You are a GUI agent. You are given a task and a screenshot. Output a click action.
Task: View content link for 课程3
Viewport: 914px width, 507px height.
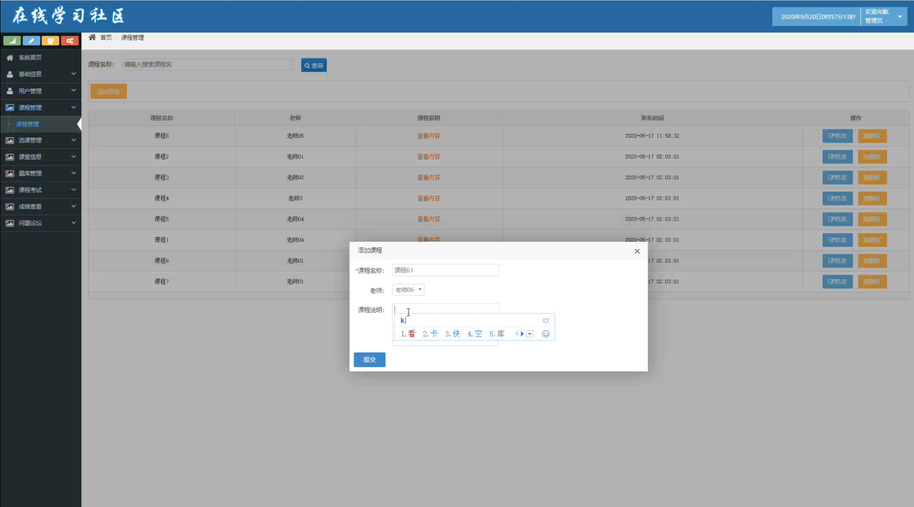coord(429,177)
